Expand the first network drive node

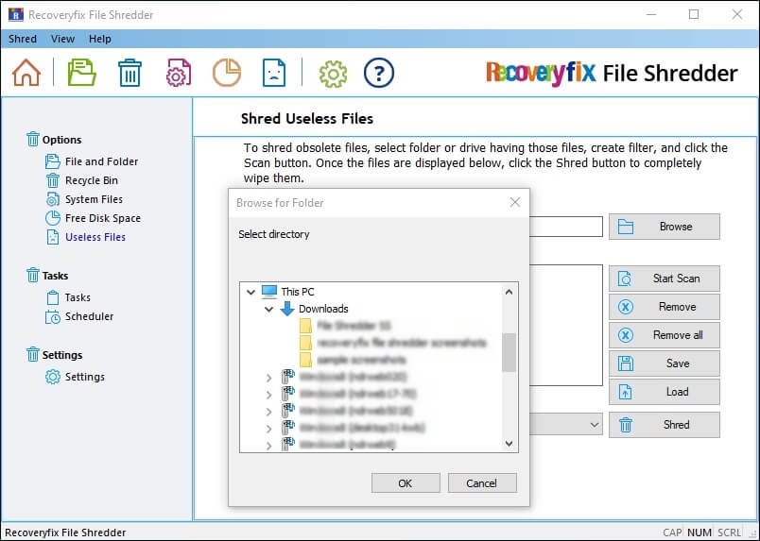point(268,378)
